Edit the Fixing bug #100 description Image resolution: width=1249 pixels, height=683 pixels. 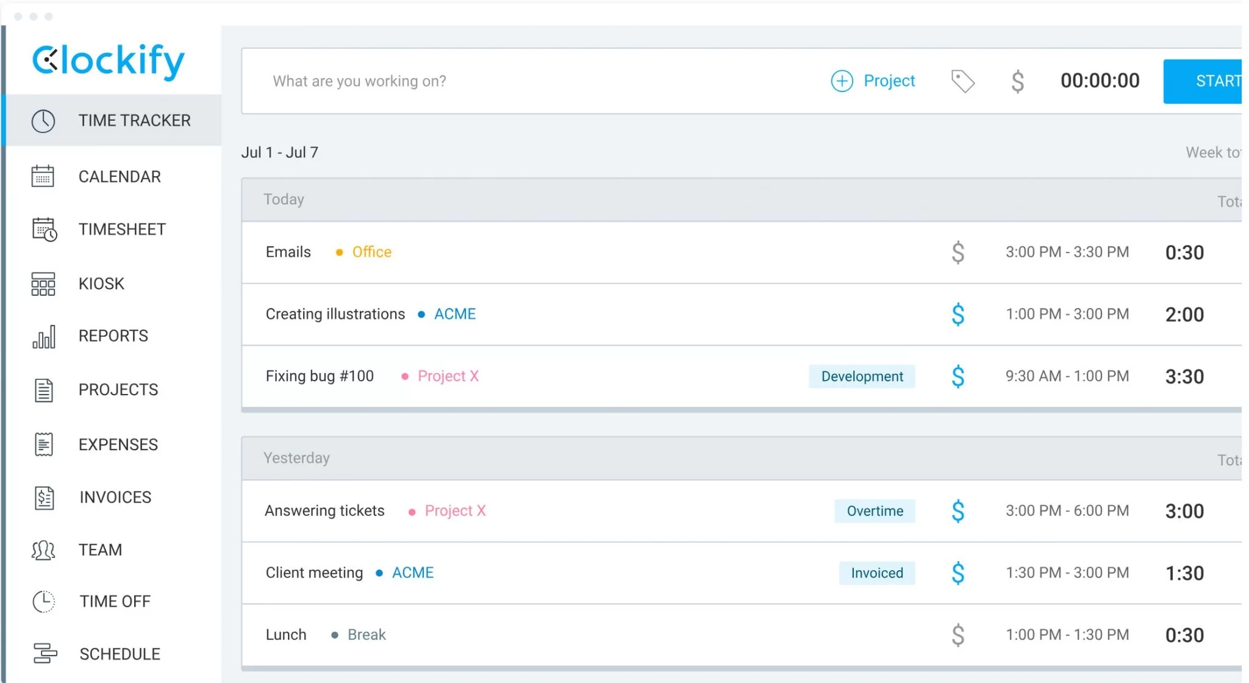320,376
